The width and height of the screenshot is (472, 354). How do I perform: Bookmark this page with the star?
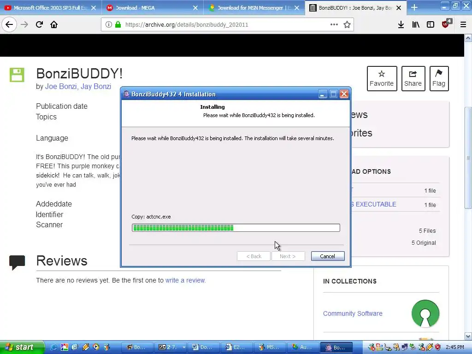click(347, 25)
